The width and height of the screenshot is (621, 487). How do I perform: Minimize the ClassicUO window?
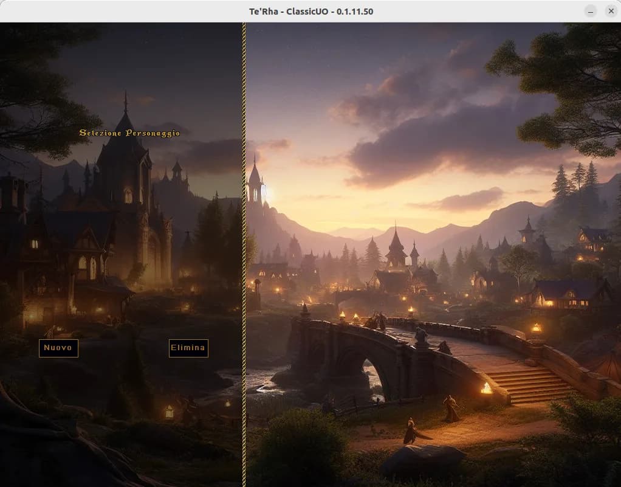pyautogui.click(x=590, y=12)
